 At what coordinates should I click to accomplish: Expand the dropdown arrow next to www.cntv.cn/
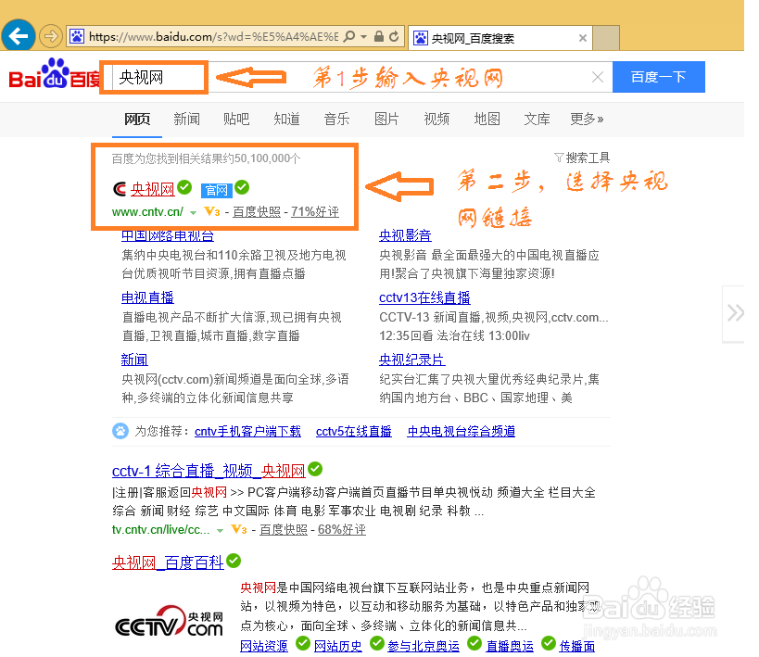193,213
